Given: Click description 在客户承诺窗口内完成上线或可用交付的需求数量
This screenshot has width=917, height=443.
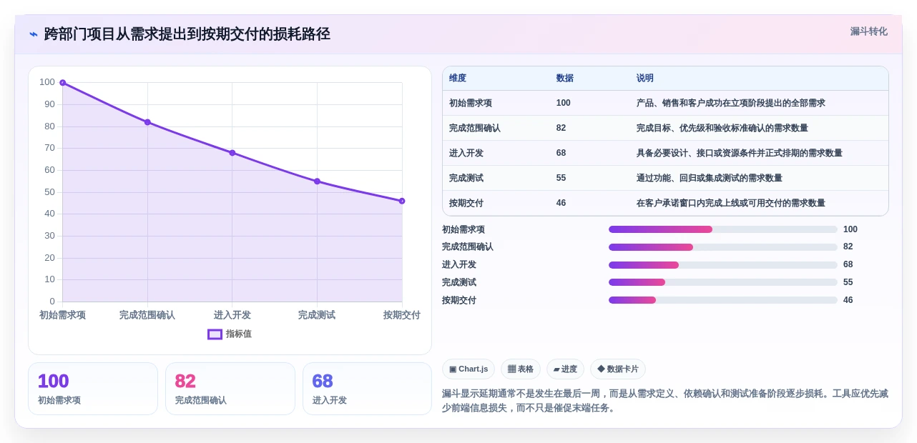Looking at the screenshot, I should point(731,203).
